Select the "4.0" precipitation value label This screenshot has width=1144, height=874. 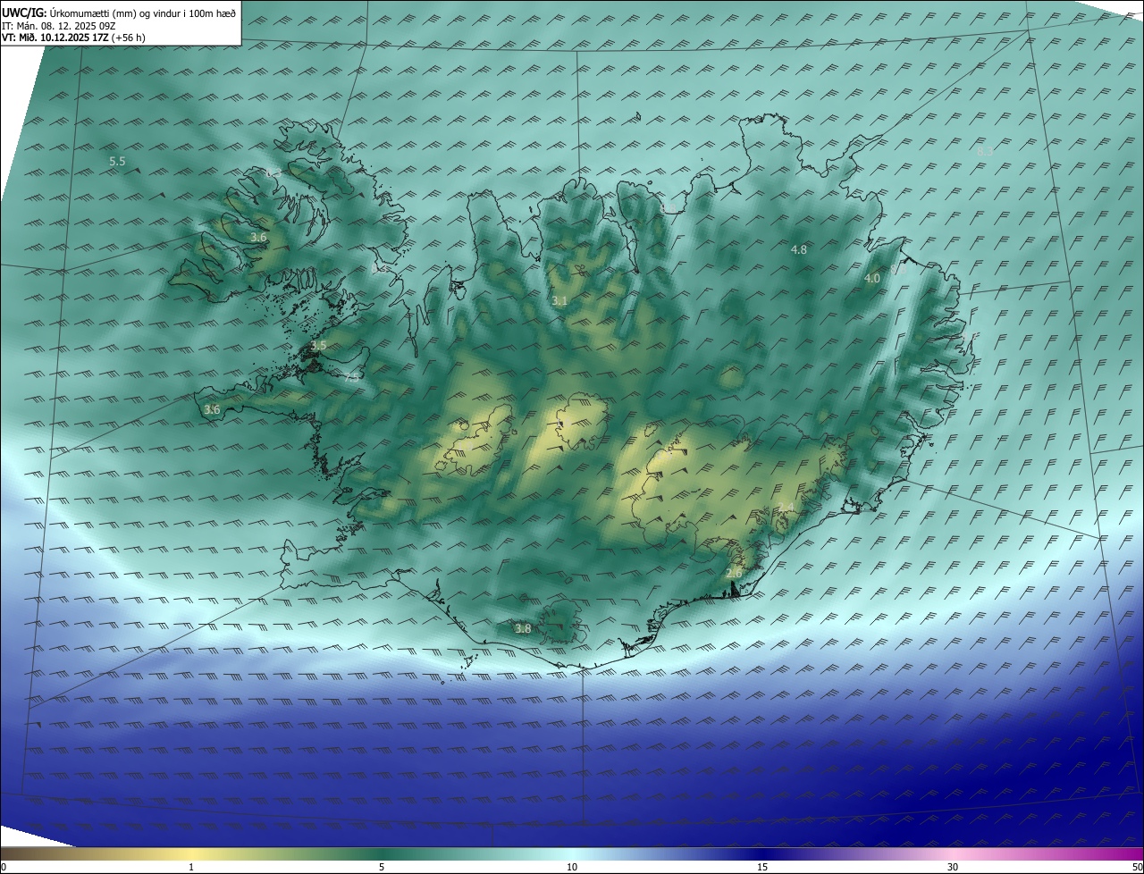pyautogui.click(x=872, y=279)
